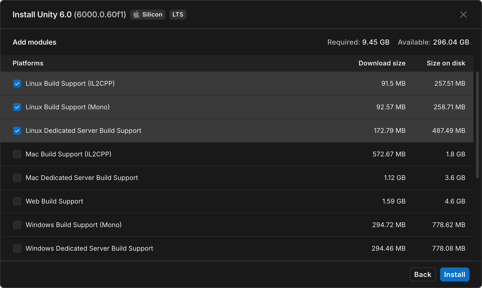Check Mac Dedicated Server Build Support
482x288 pixels.
pyautogui.click(x=17, y=178)
